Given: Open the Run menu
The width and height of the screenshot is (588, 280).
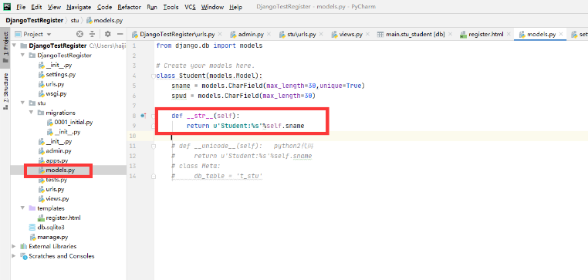Looking at the screenshot, I should [x=152, y=7].
